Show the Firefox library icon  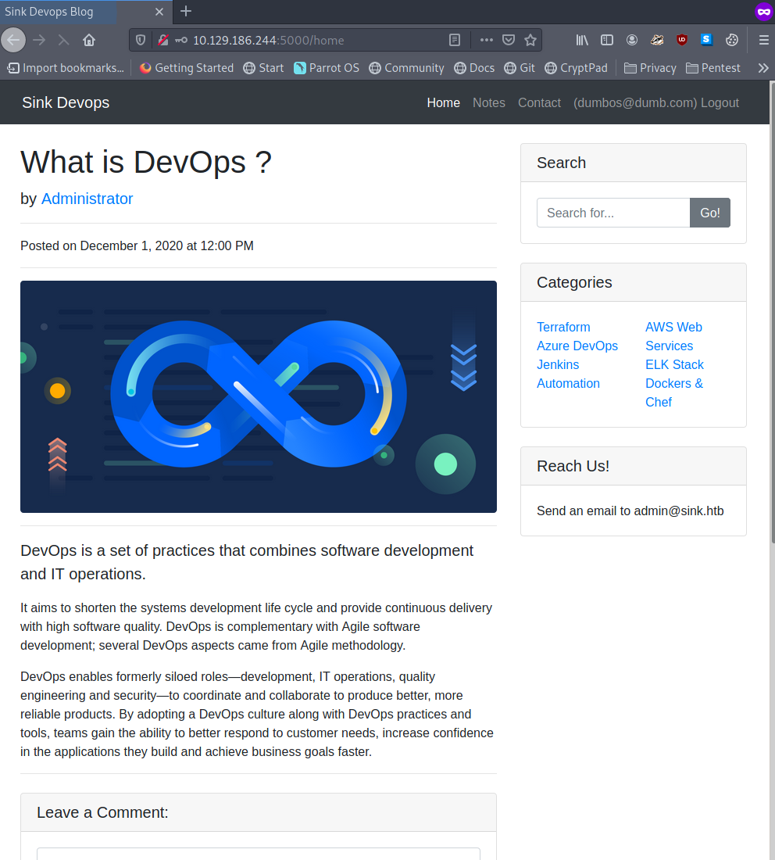(582, 40)
